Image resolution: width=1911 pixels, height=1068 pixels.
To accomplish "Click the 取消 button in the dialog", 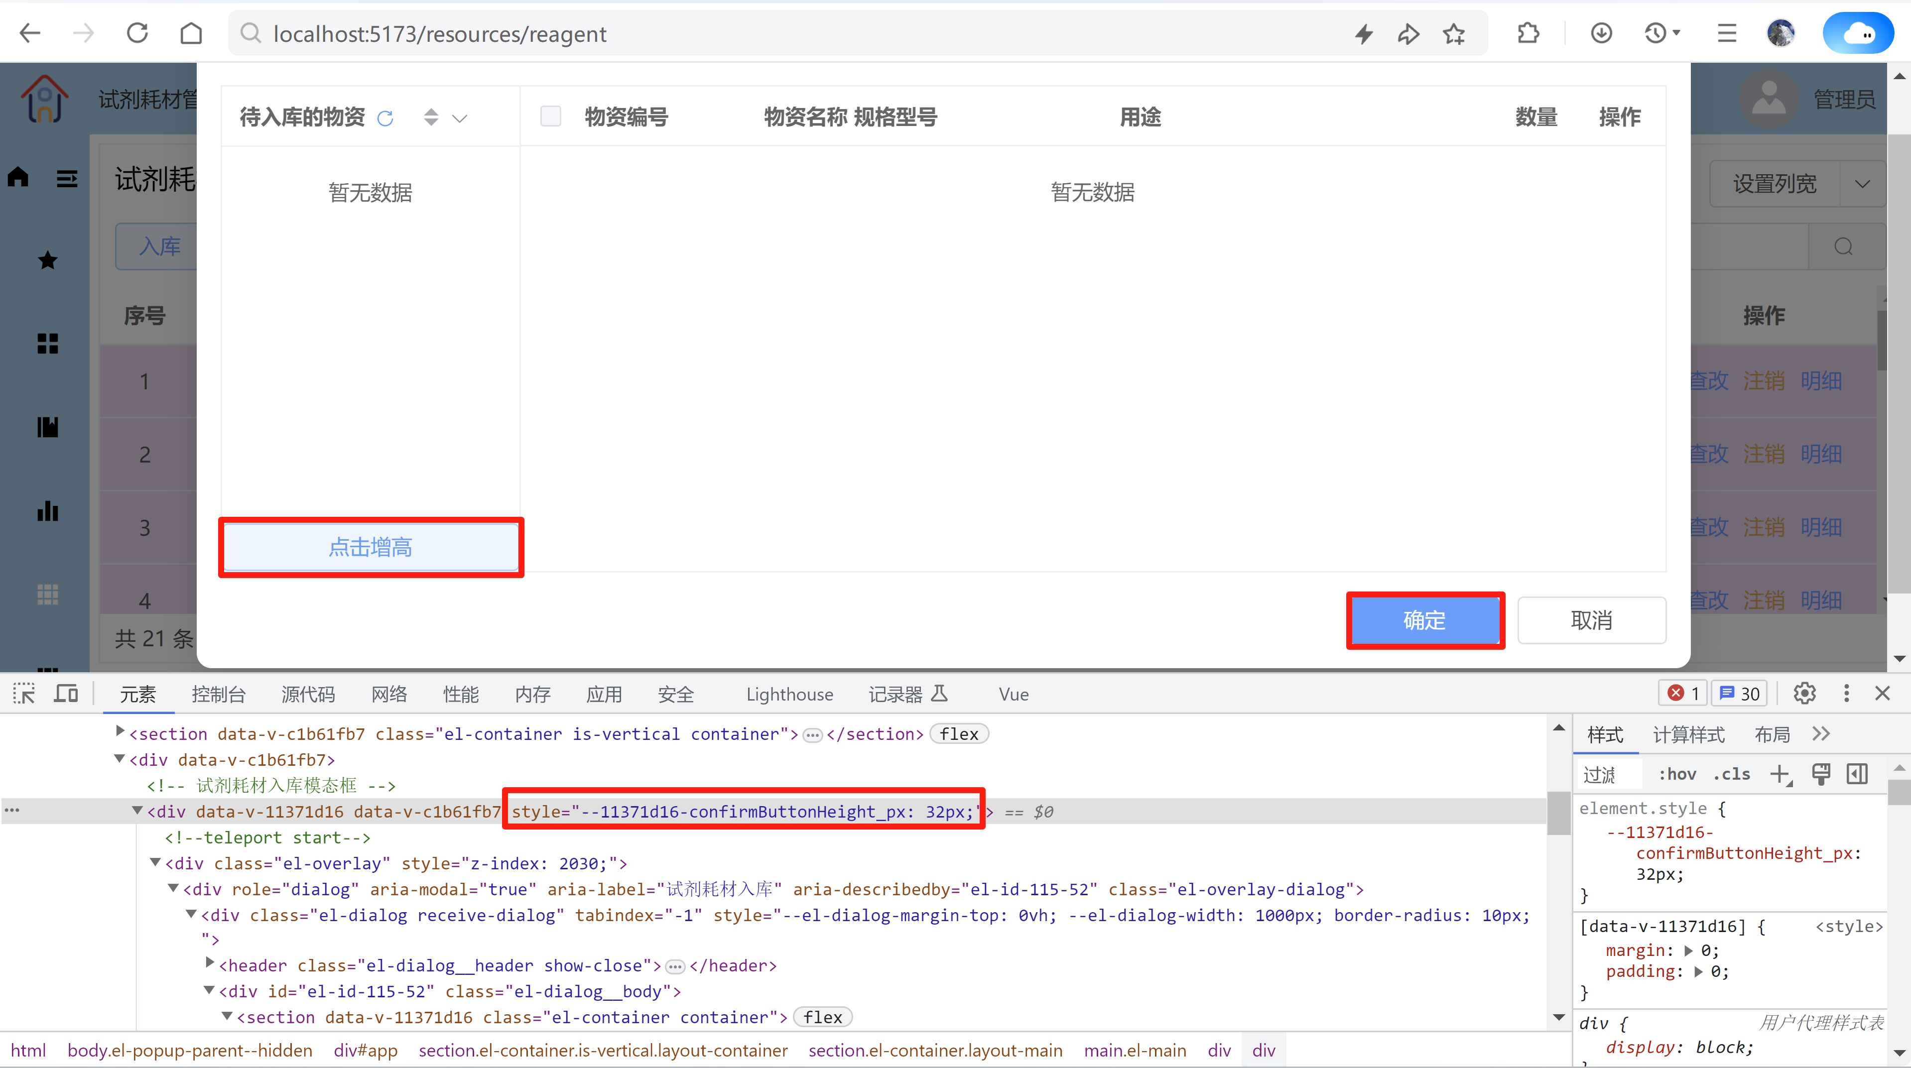I will pyautogui.click(x=1592, y=620).
